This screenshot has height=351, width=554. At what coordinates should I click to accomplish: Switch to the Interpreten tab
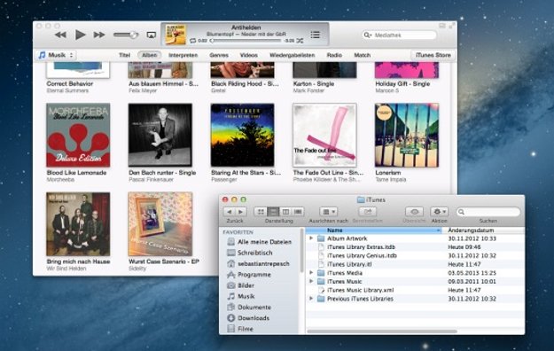183,55
